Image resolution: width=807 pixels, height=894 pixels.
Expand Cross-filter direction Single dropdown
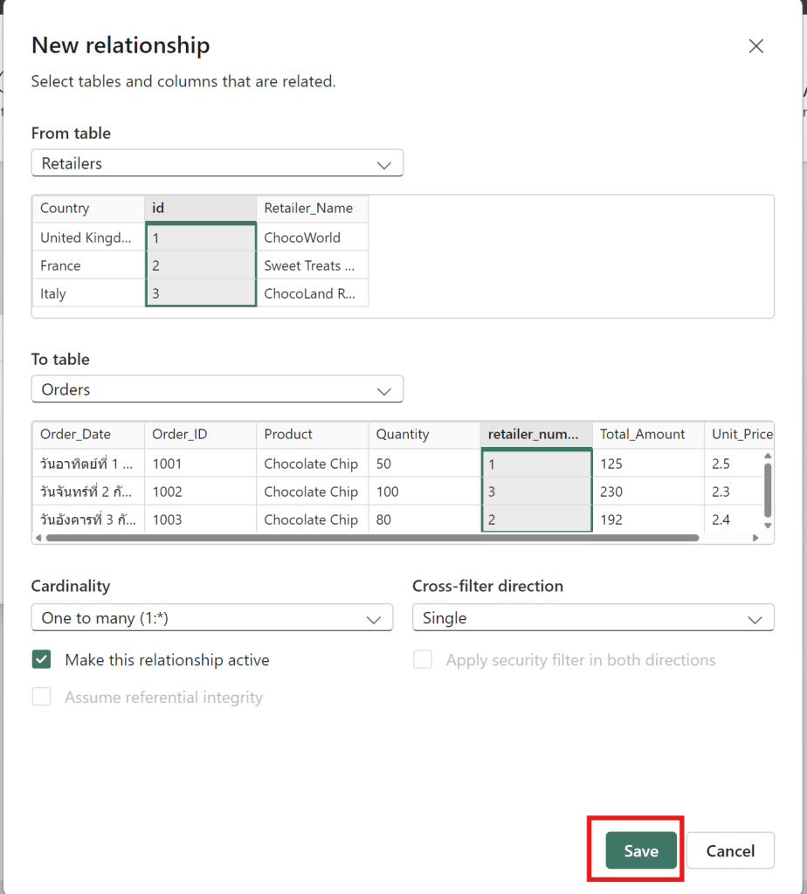pos(593,618)
